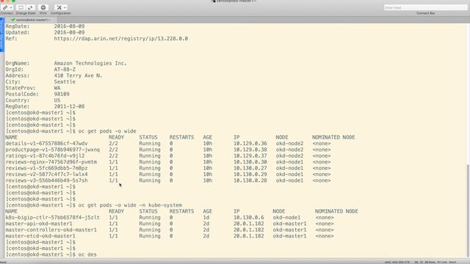Click pod name 'reviews-v3-556b446b49-5s7sh'
The height and width of the screenshot is (264, 470).
tap(46, 180)
